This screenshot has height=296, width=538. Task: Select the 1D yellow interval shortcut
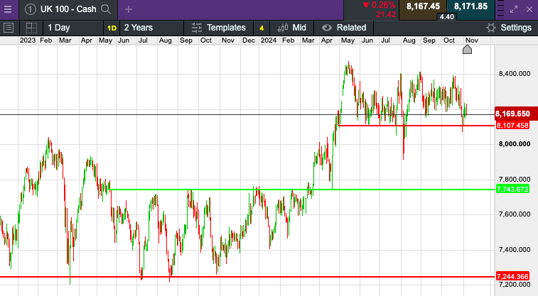112,28
